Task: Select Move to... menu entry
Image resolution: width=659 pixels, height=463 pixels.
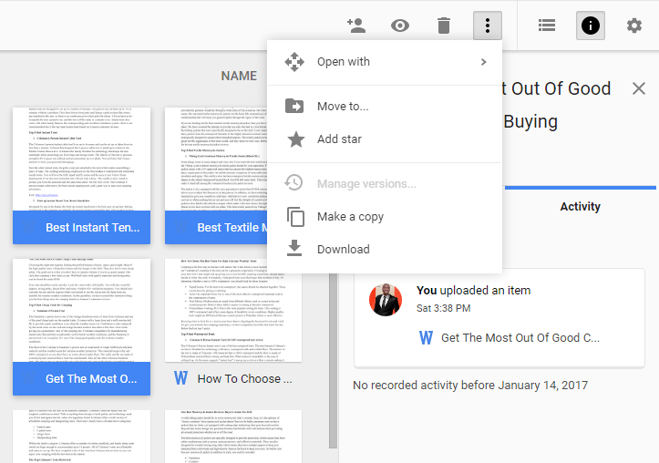Action: pos(385,107)
